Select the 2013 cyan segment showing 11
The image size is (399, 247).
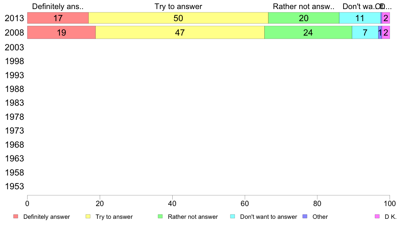point(360,18)
